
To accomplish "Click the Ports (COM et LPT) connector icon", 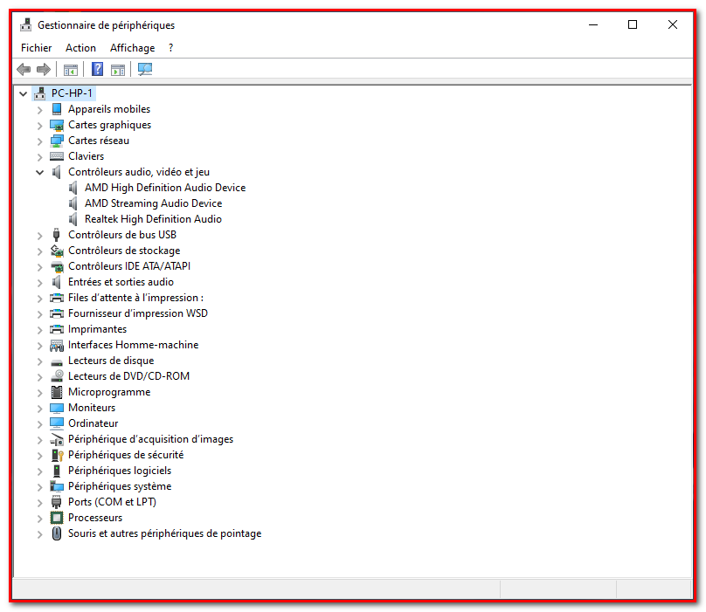I will coord(56,502).
